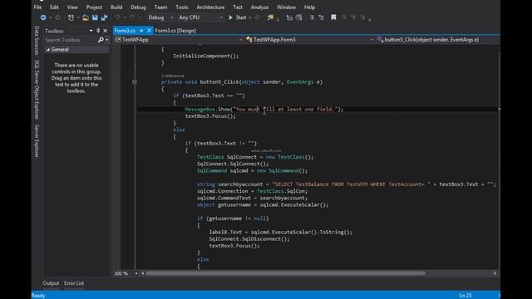Pin the Form3.cs tab

click(x=141, y=31)
